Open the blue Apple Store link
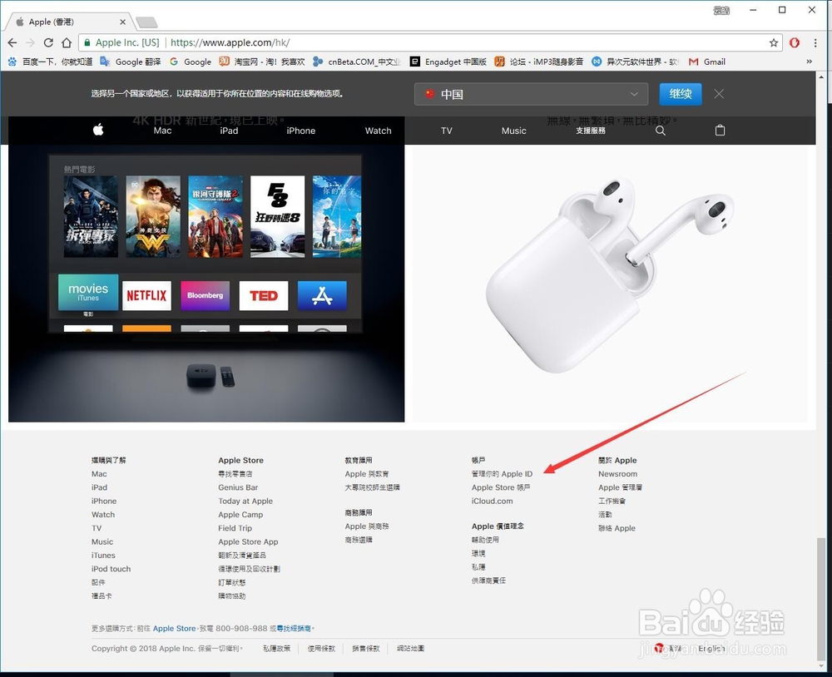Viewport: 832px width, 677px height. (x=174, y=628)
